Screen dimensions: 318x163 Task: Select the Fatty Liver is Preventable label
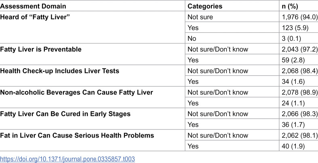40,49
